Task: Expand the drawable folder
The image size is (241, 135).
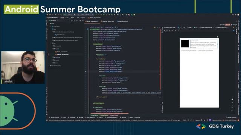Action: [52, 46]
